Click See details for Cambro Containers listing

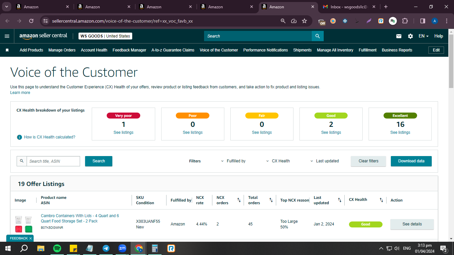(x=412, y=224)
